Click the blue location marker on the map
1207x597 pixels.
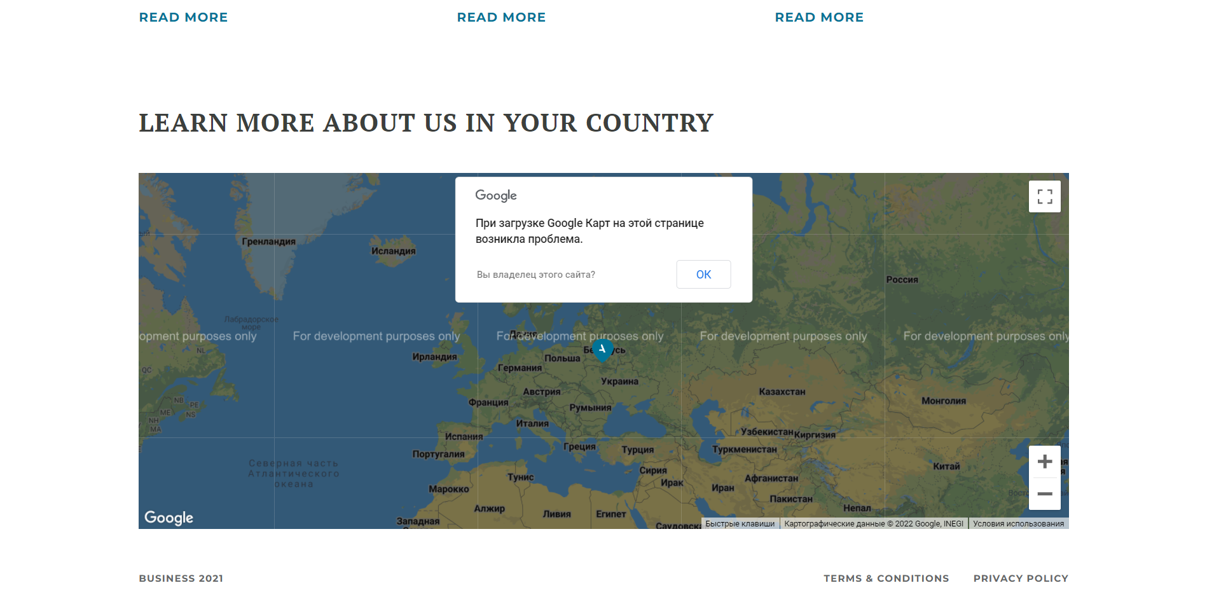coord(602,350)
